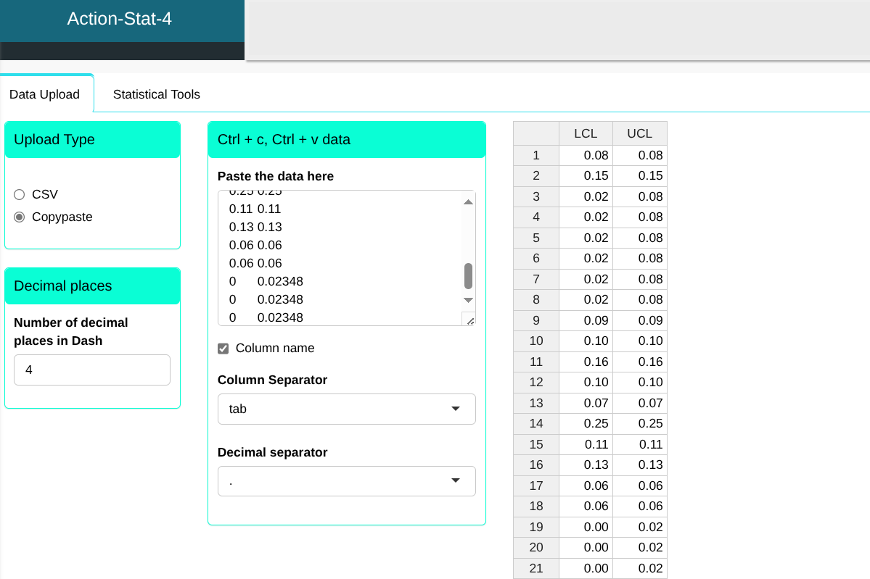Click the LCL cell in row 11
The image size is (870, 579).
(x=585, y=362)
